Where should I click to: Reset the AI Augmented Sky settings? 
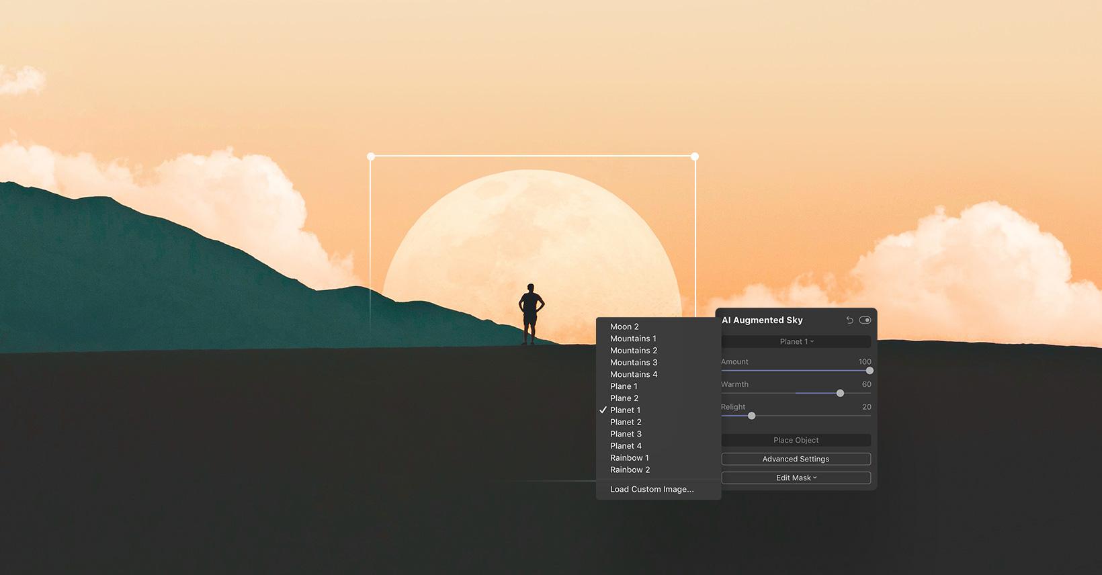click(x=849, y=320)
